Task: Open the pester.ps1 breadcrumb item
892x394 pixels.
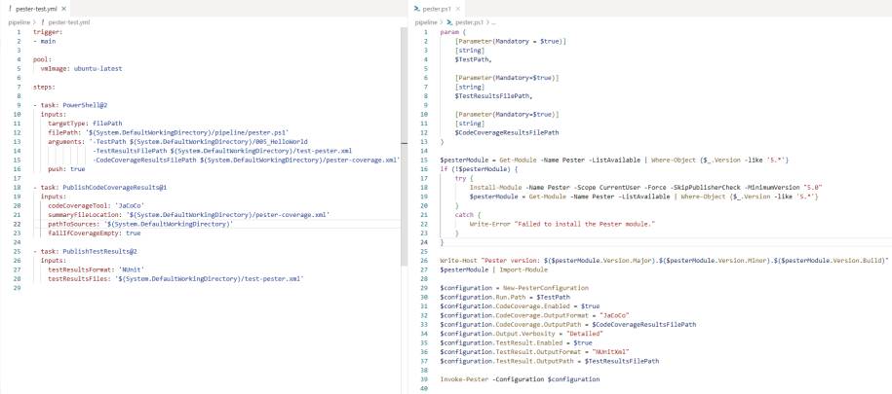Action: (x=469, y=22)
